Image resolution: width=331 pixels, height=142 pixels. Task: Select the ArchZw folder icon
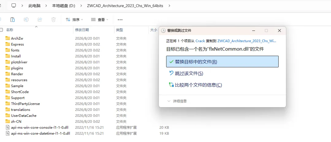(8, 38)
